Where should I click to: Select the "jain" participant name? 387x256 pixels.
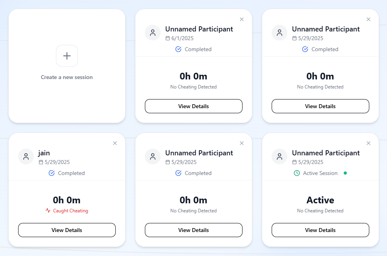44,153
